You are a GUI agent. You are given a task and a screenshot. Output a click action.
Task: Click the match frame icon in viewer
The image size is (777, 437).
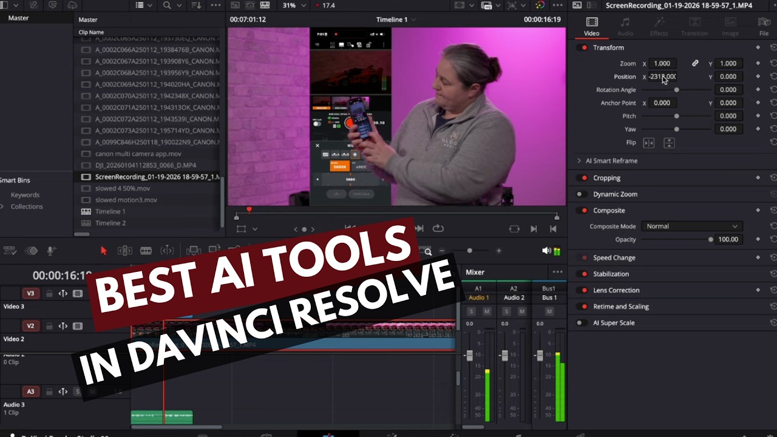[514, 229]
